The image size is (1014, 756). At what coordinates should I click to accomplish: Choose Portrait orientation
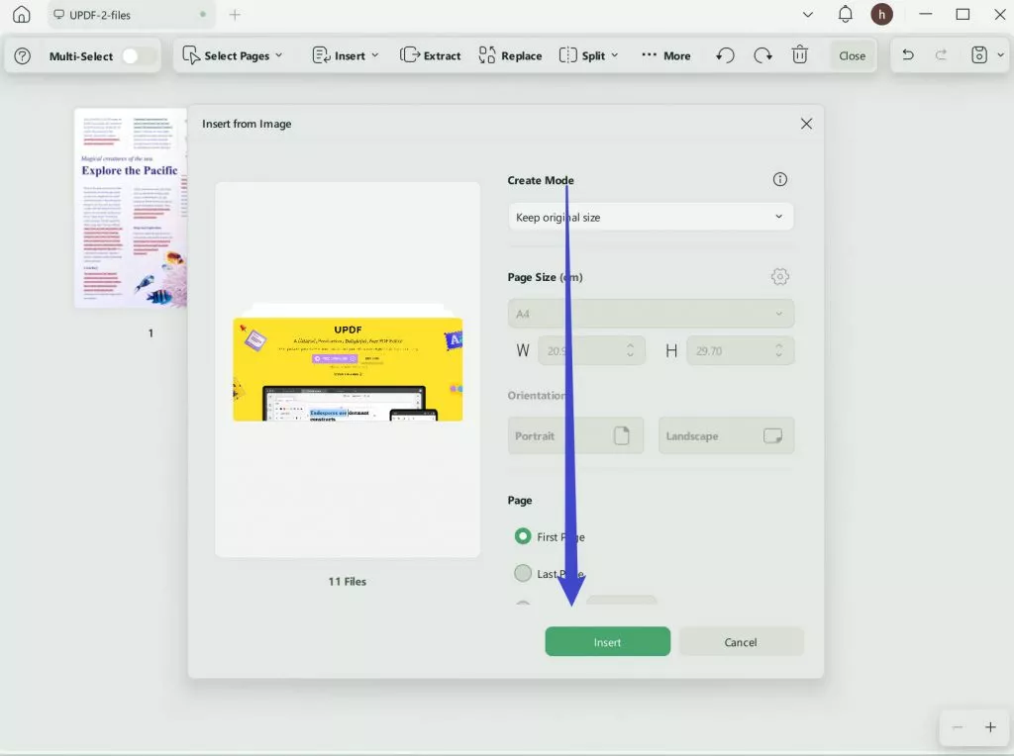pos(575,436)
